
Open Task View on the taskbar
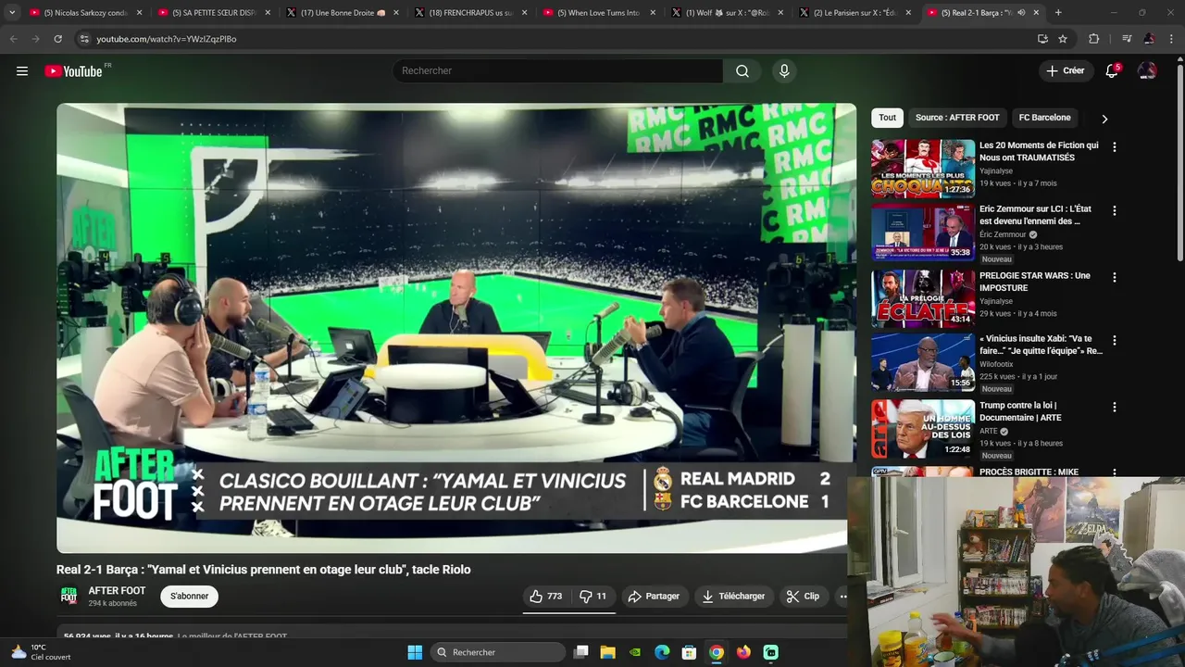581,652
